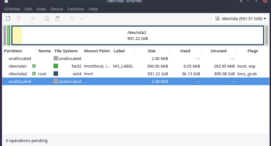Open the Device menu

point(57,9)
